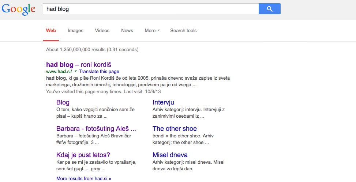Go to the News tab
The width and height of the screenshot is (356, 182).
pos(127,31)
